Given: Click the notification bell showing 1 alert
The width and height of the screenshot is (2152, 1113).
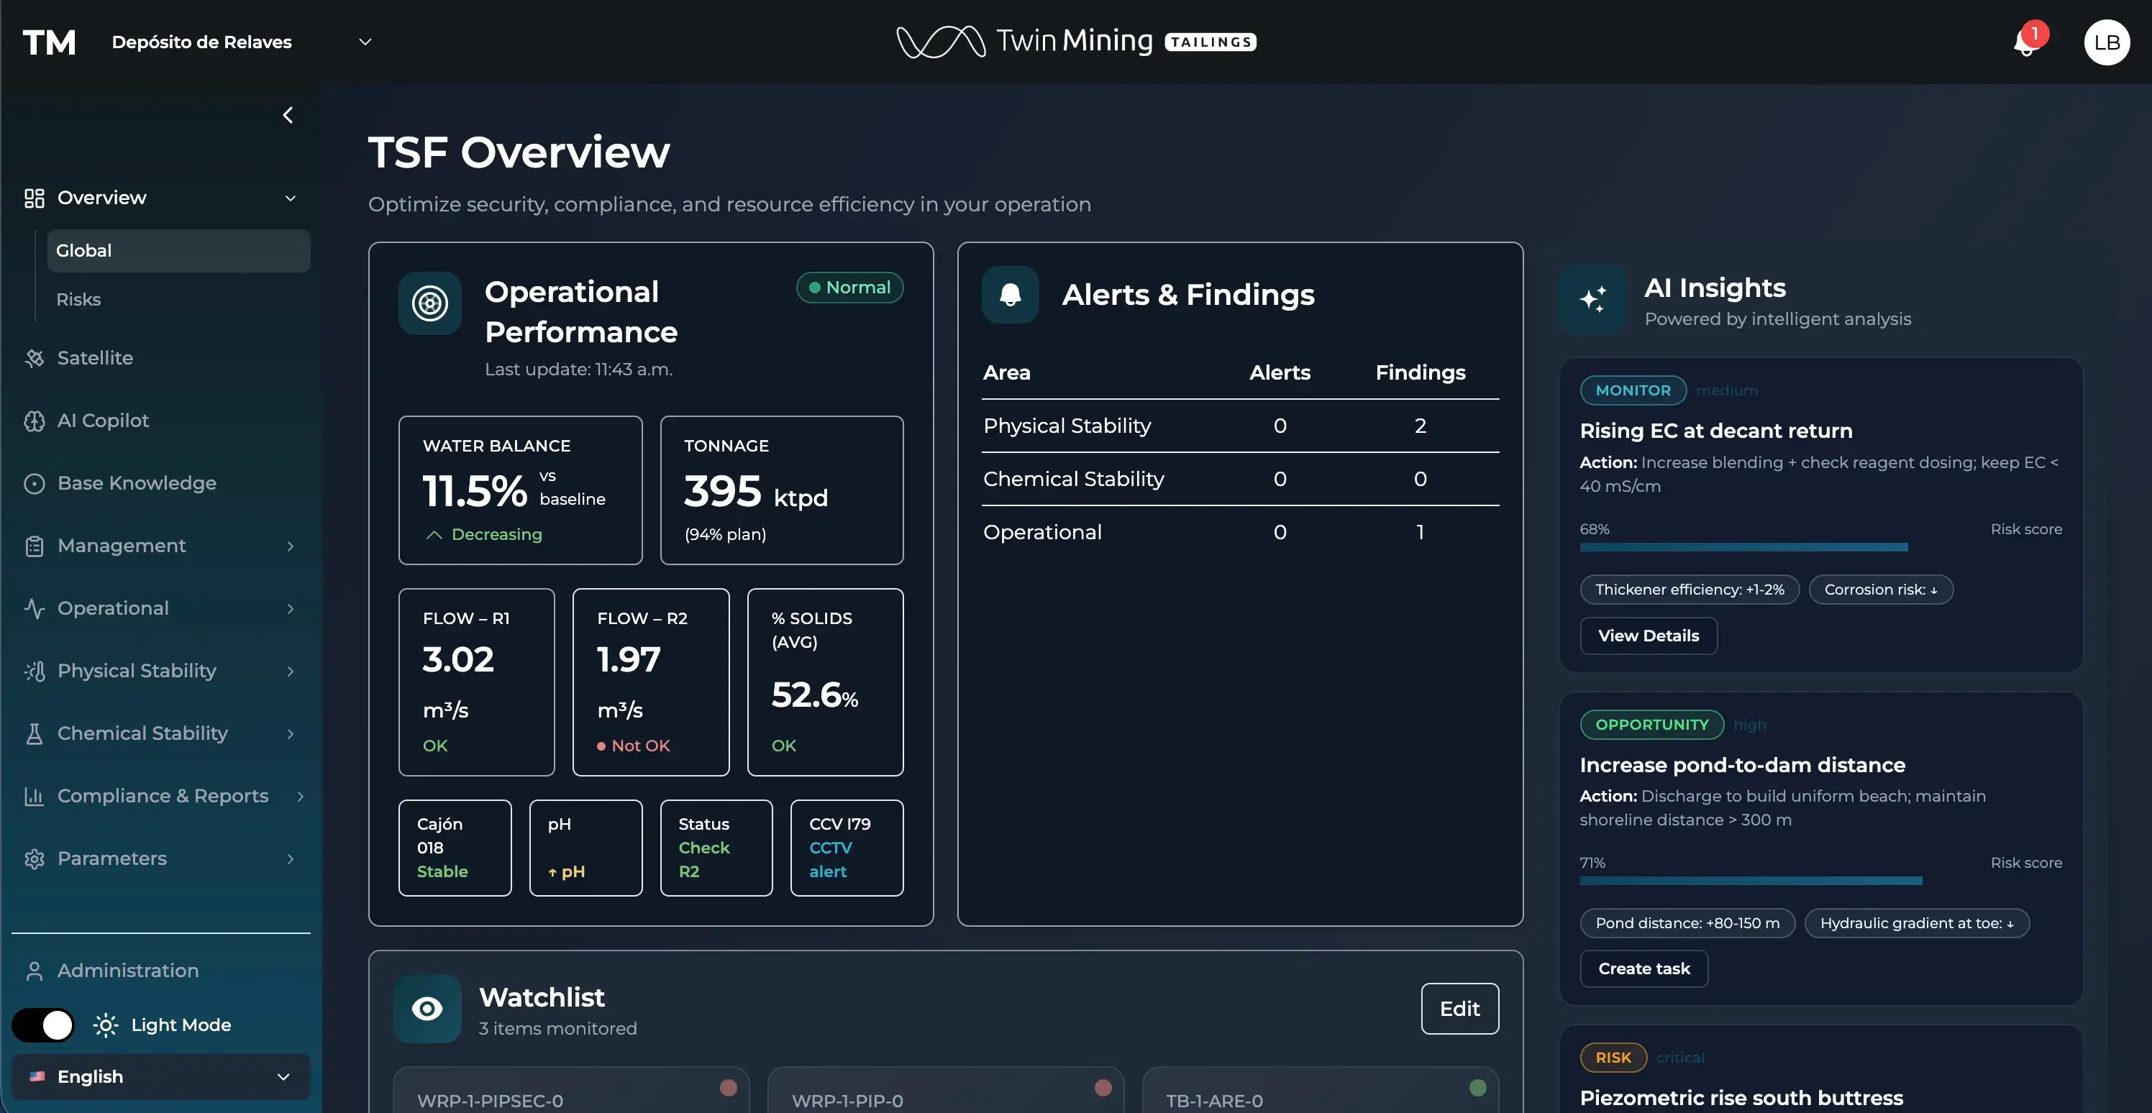Looking at the screenshot, I should (2023, 42).
